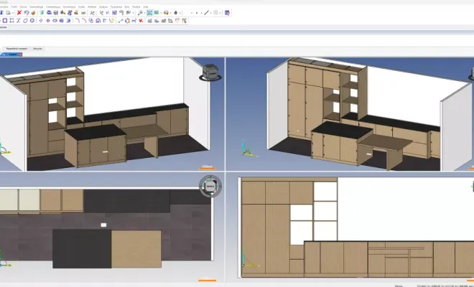This screenshot has height=287, width=474.
Task: Select the second tab of the parameters bar
Action: pyautogui.click(x=37, y=48)
